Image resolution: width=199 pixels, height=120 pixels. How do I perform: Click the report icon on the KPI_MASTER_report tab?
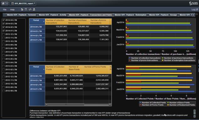tap(13, 3)
